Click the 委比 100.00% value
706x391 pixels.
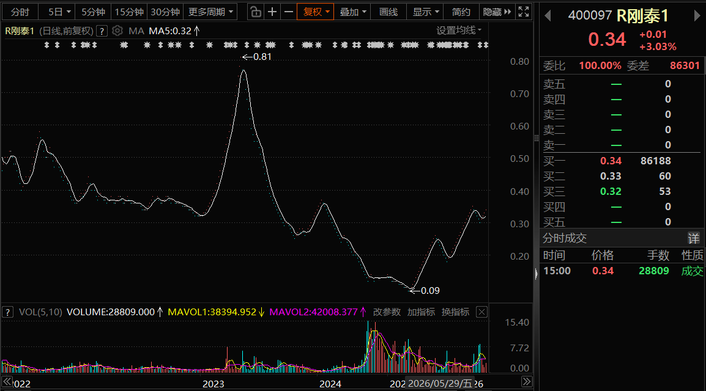(600, 65)
